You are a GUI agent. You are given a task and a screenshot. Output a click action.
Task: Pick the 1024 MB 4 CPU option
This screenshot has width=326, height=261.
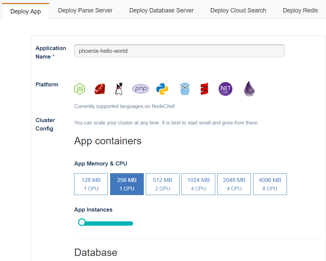(x=198, y=184)
